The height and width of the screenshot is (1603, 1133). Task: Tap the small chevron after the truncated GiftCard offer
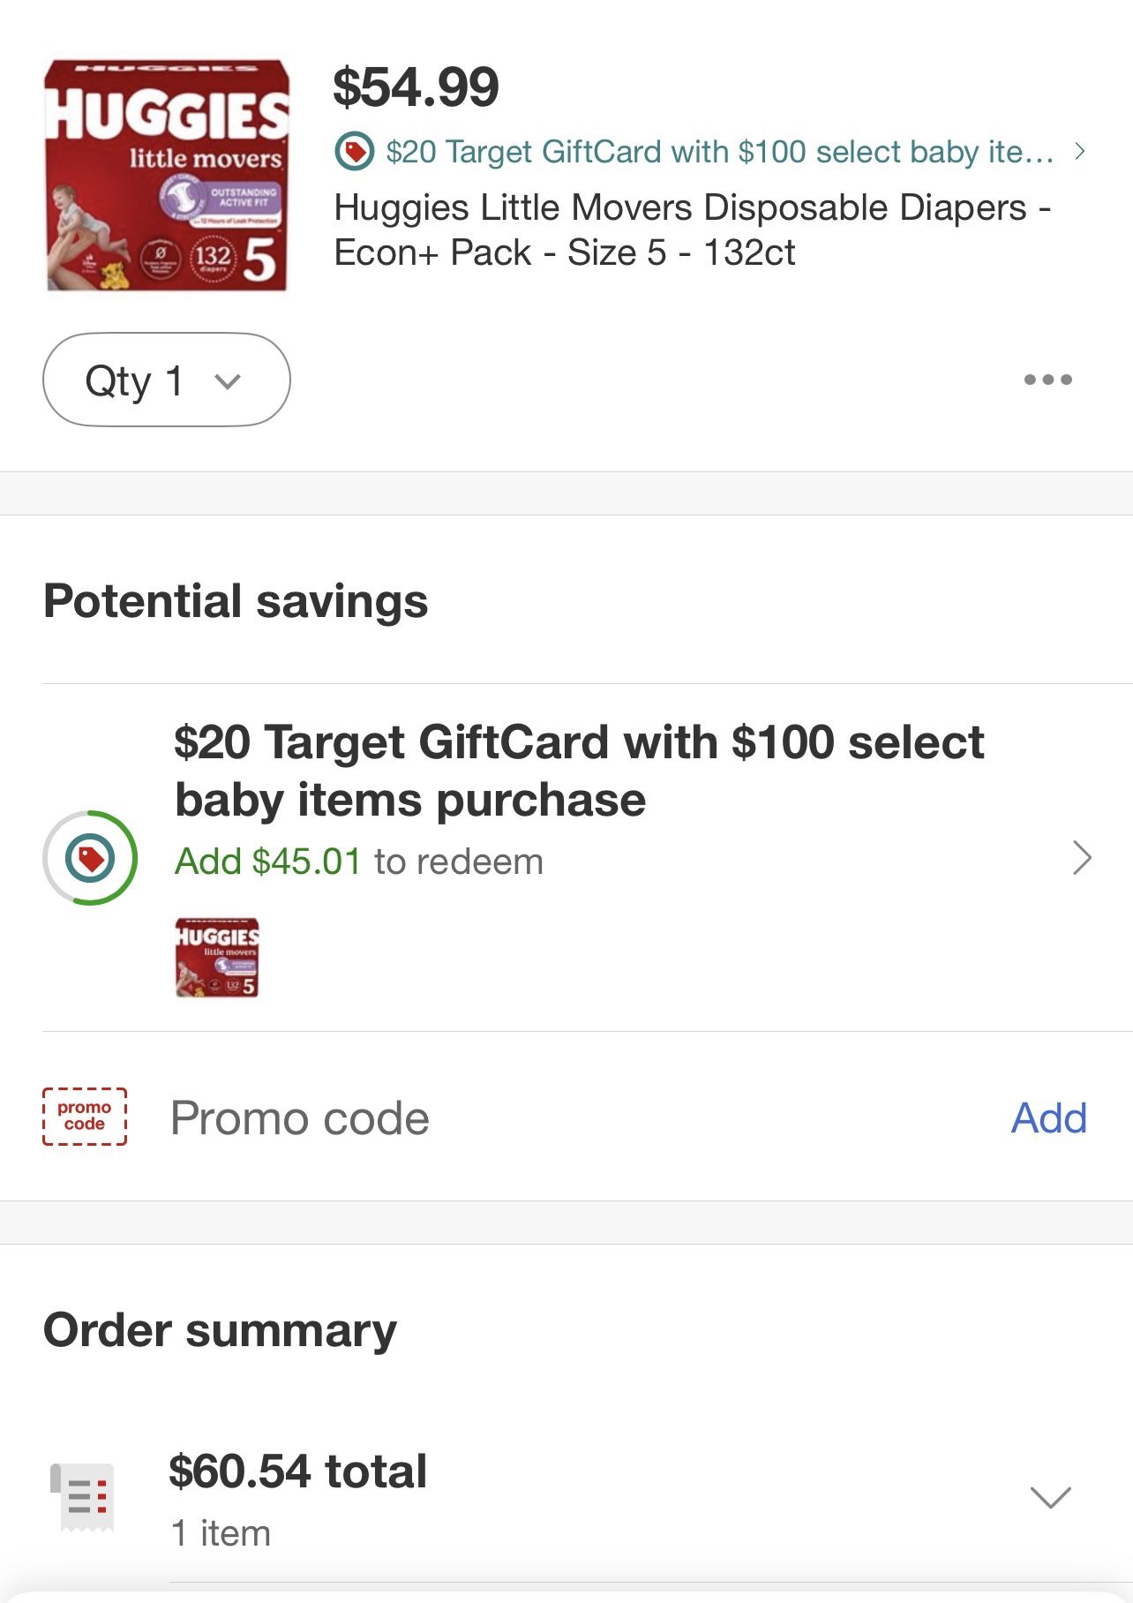1079,152
